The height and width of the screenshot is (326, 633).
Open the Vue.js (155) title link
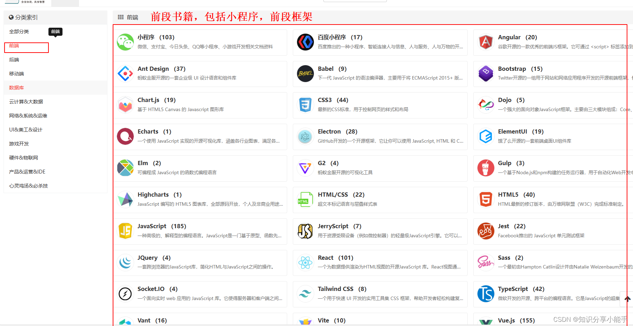(516, 320)
